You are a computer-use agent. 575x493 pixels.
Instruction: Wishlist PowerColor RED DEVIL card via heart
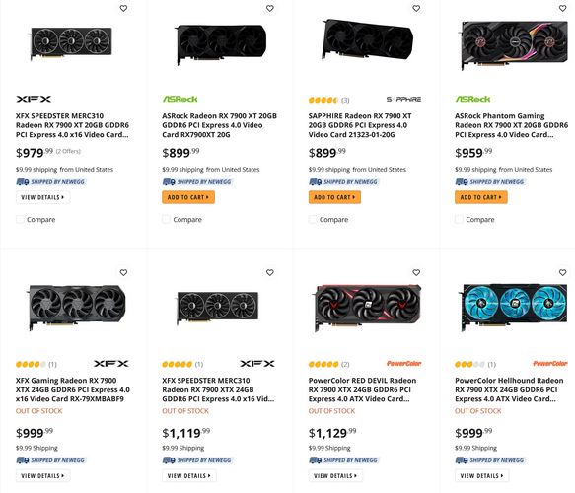pyautogui.click(x=416, y=272)
